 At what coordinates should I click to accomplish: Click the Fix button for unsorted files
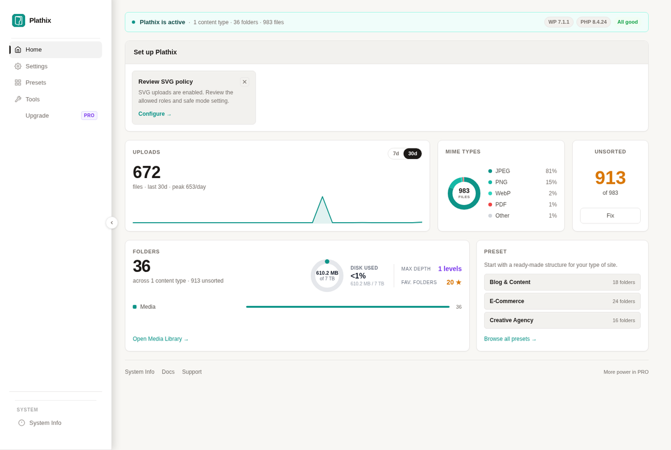tap(610, 216)
